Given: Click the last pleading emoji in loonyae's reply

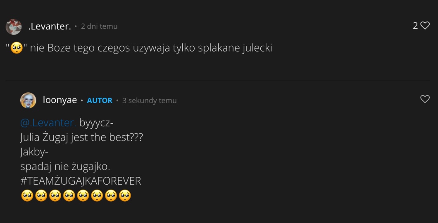Looking at the screenshot, I should click(x=125, y=196).
